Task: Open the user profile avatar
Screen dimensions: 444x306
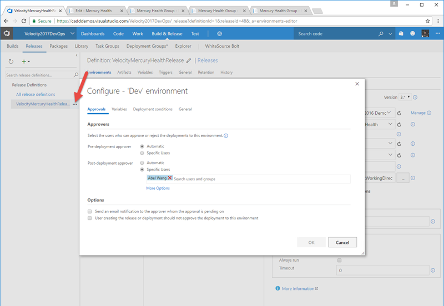Action: (x=425, y=33)
